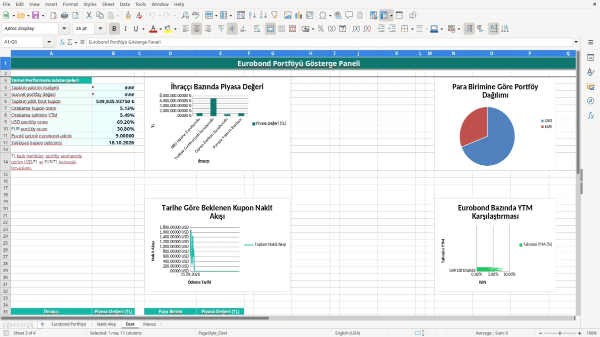
Task: Open the Format menu
Action: pos(70,4)
